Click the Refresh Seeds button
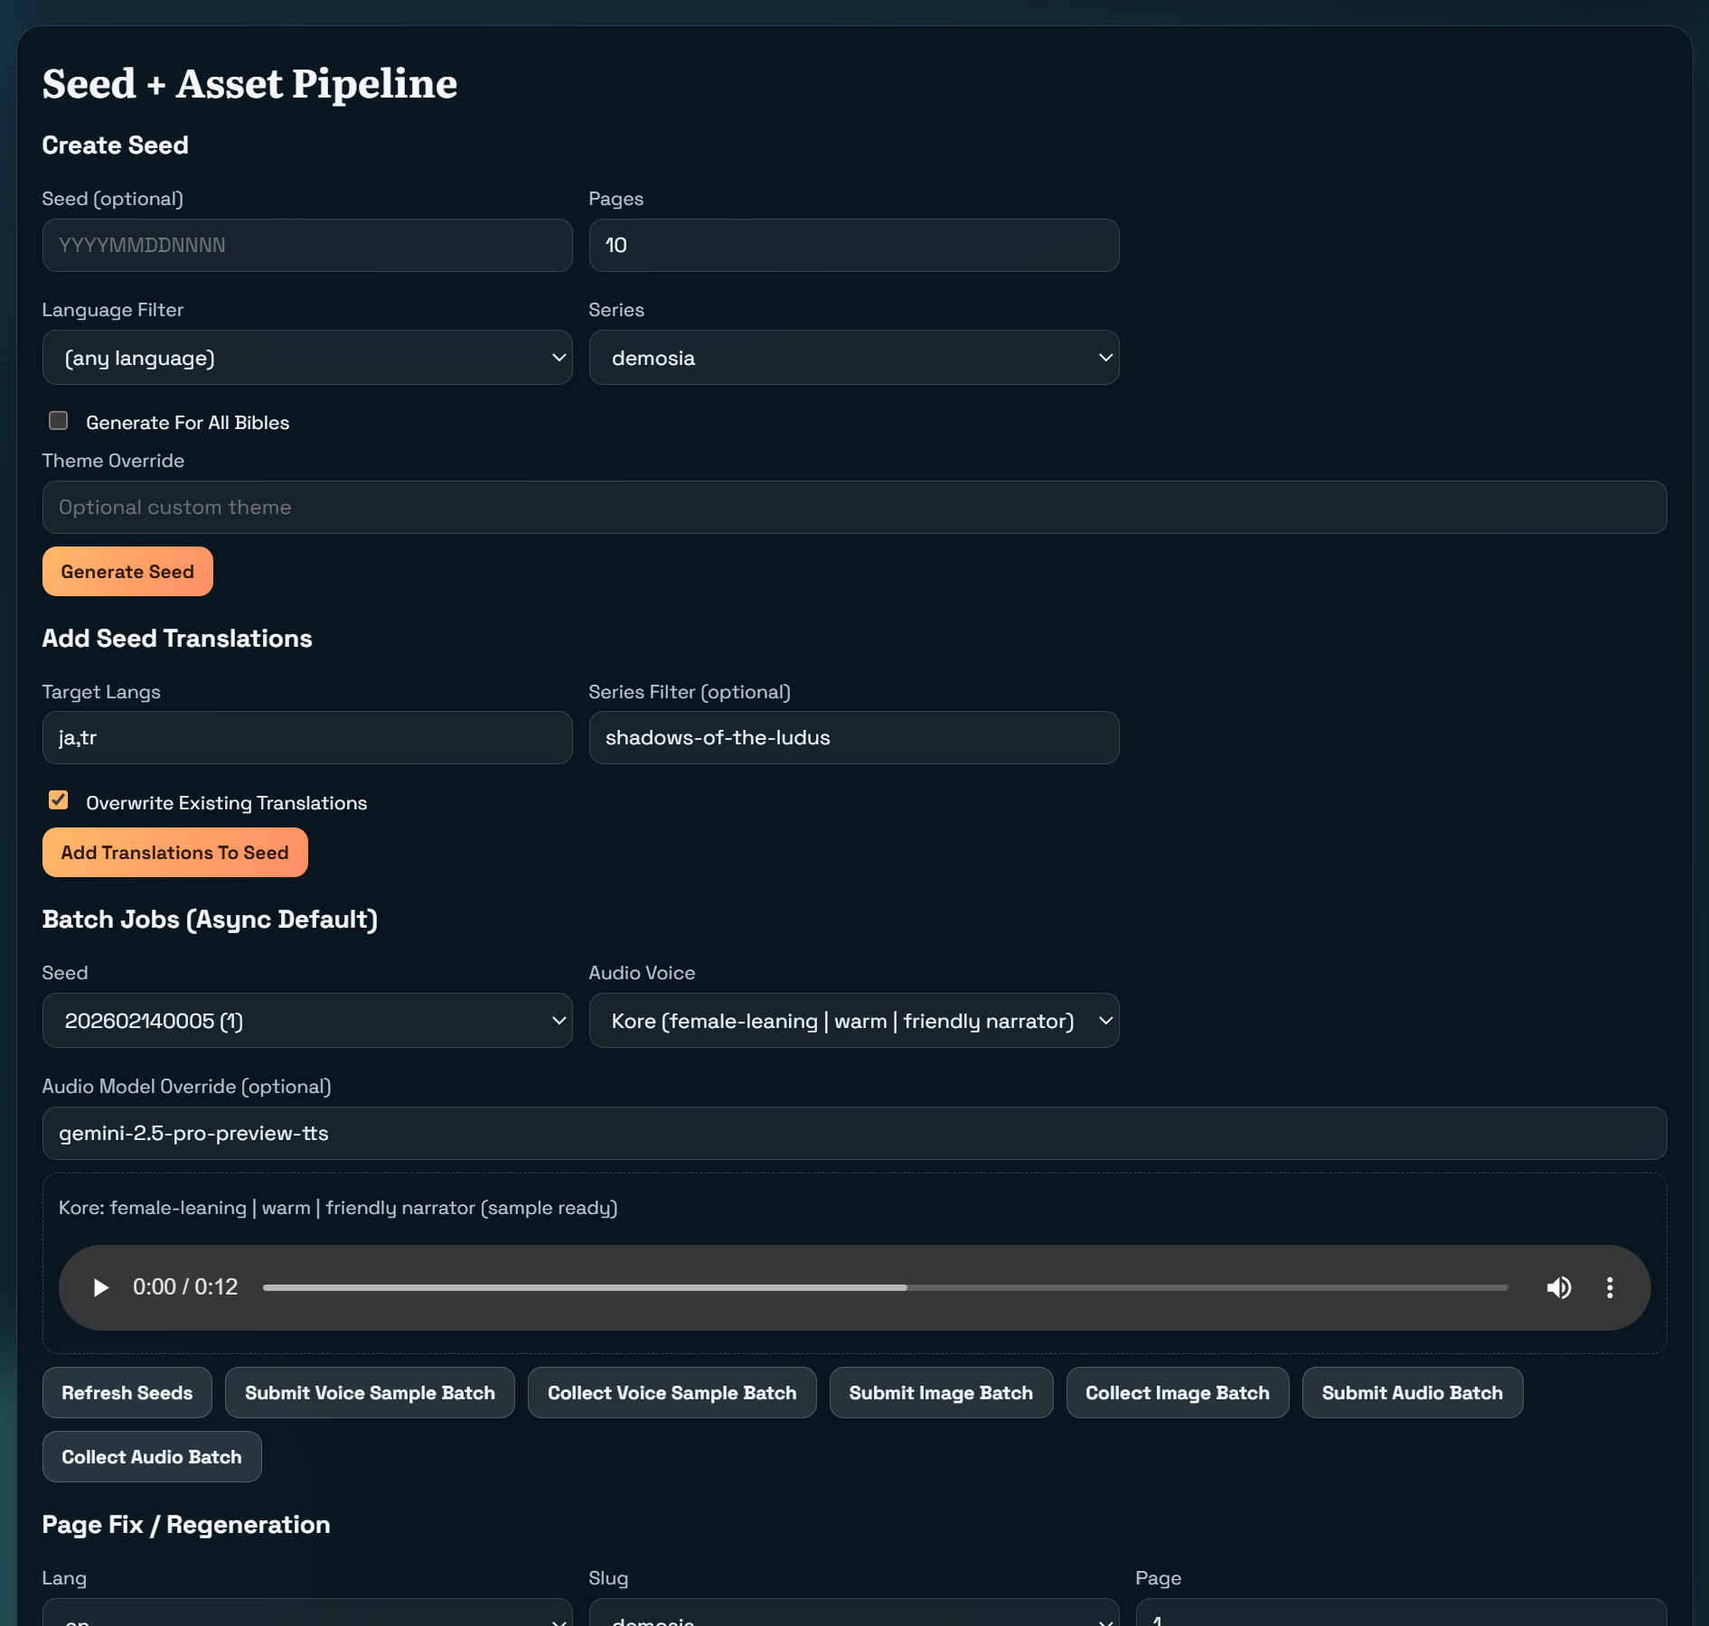This screenshot has width=1709, height=1626. [x=127, y=1393]
